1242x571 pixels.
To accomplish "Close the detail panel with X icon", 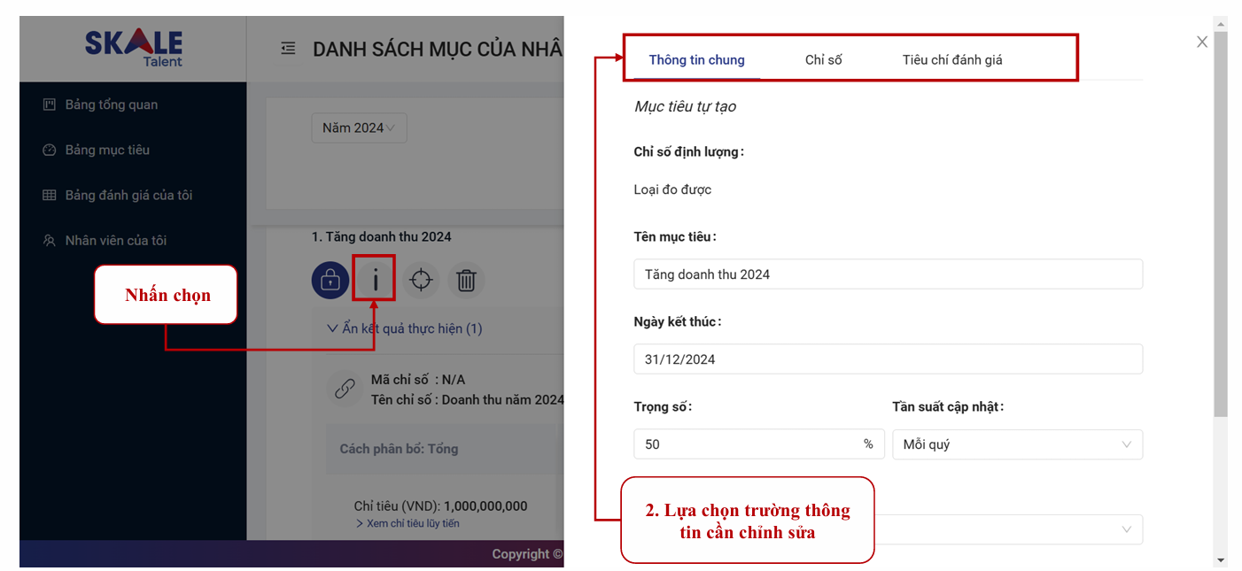I will 1201,42.
